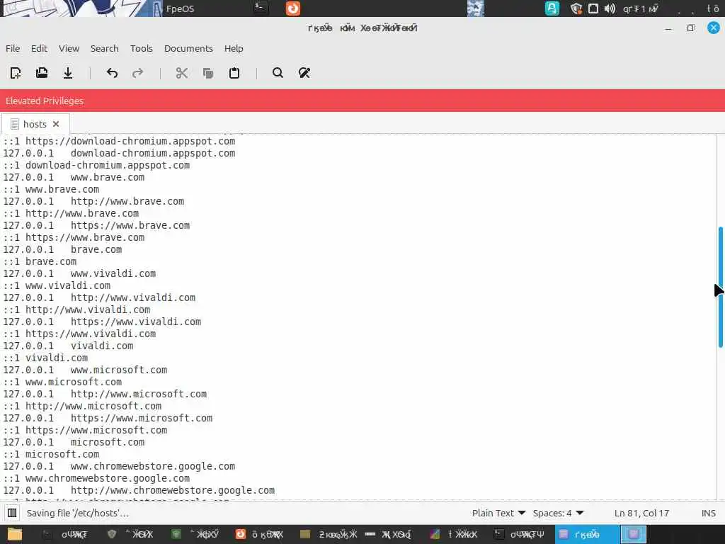Click the line 127.0.0.1 www.vivaldi.com
725x544 pixels.
click(x=79, y=273)
